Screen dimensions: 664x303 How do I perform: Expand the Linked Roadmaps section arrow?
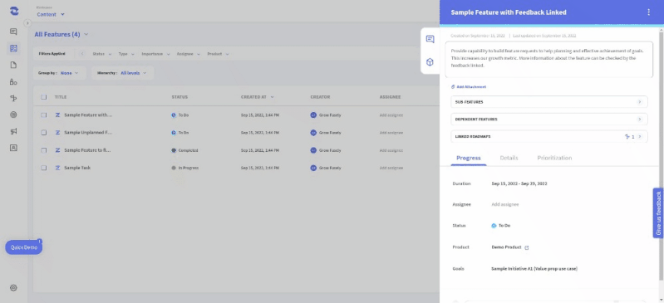pos(640,137)
